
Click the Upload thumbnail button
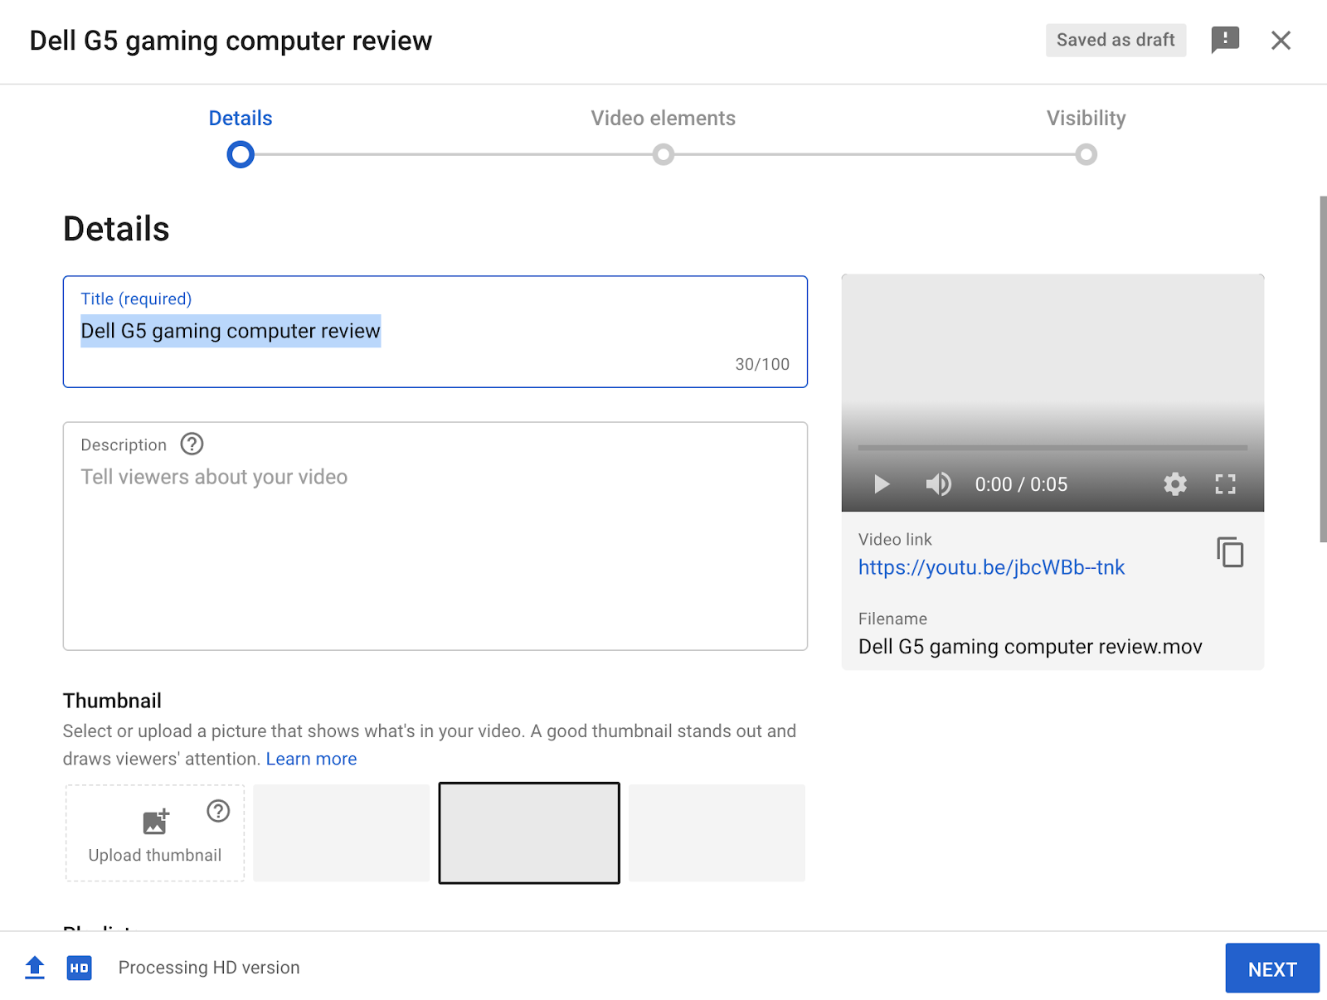click(x=155, y=833)
